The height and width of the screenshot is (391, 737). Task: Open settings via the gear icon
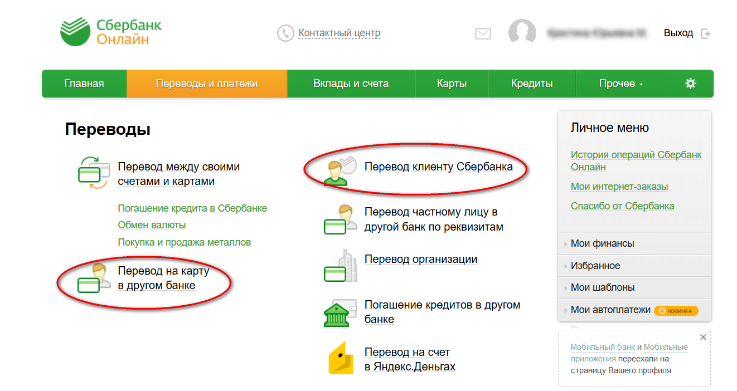click(690, 84)
